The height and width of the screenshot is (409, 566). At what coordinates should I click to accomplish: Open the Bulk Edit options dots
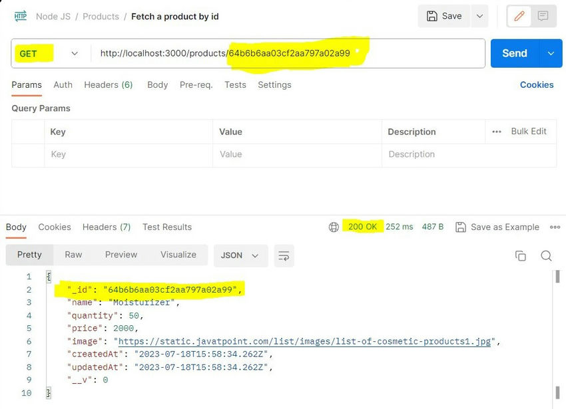pos(497,132)
